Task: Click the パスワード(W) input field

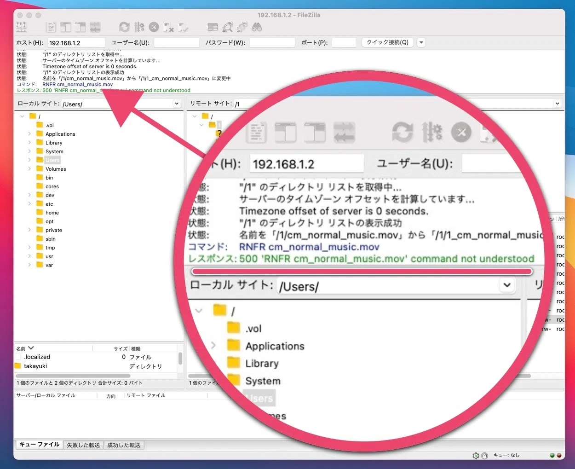Action: click(x=272, y=43)
